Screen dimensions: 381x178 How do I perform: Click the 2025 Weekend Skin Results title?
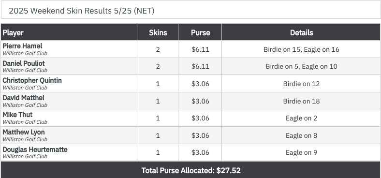tap(81, 11)
